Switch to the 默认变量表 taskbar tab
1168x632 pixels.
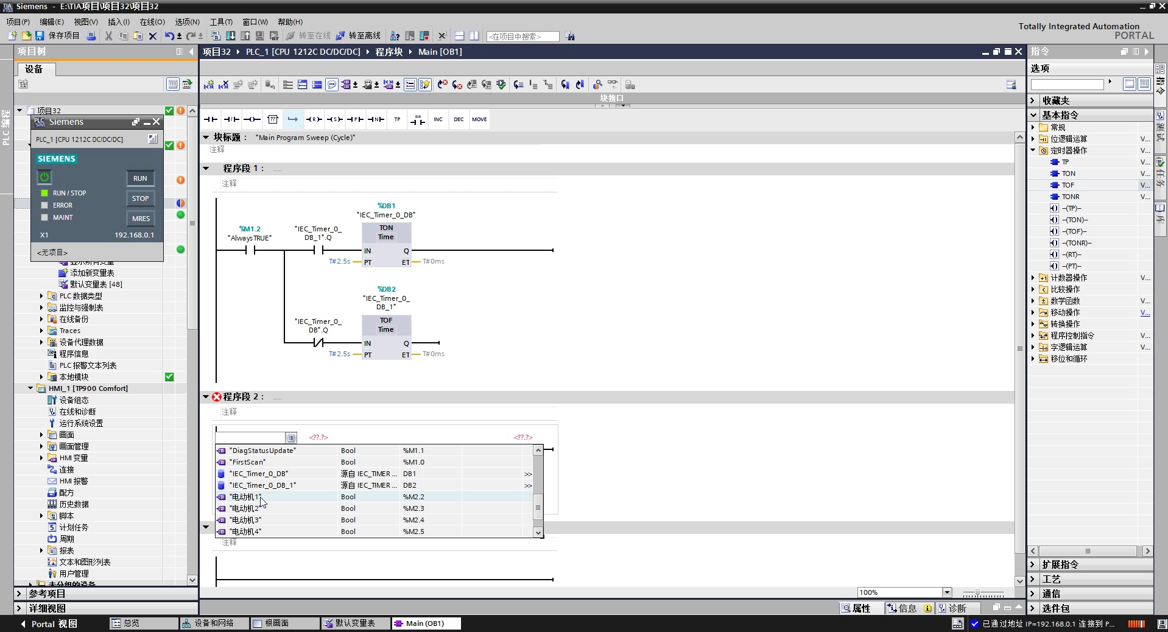click(354, 623)
